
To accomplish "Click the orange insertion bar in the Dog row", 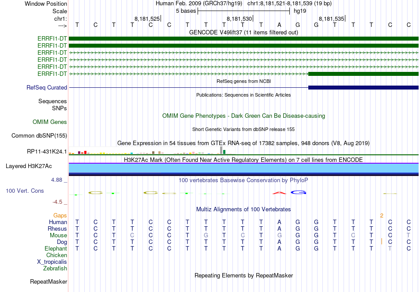I will pyautogui.click(x=382, y=242).
